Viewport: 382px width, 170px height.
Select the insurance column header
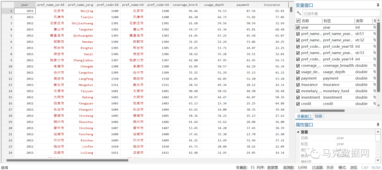point(272,5)
